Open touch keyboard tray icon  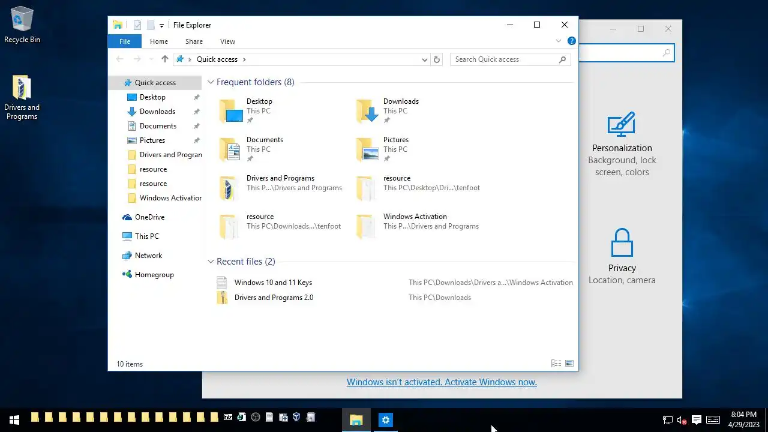click(x=713, y=420)
